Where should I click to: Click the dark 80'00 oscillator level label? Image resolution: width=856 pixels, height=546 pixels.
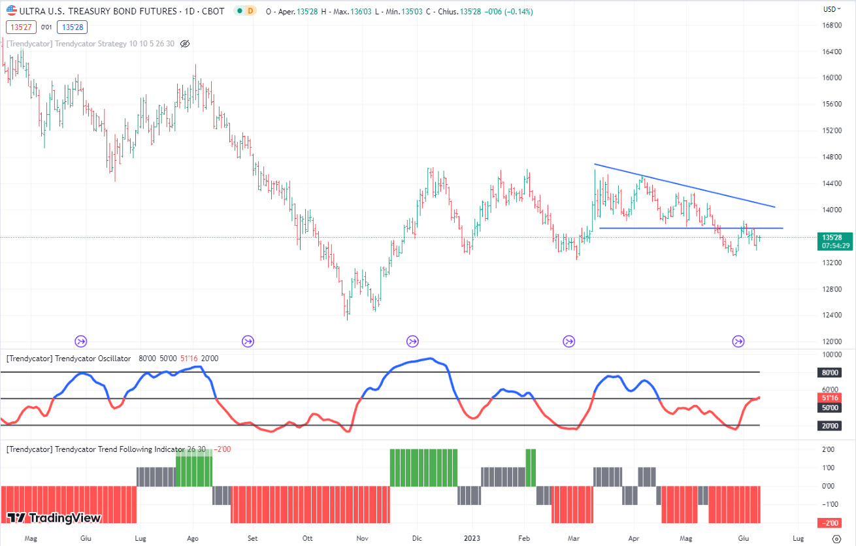tap(829, 373)
